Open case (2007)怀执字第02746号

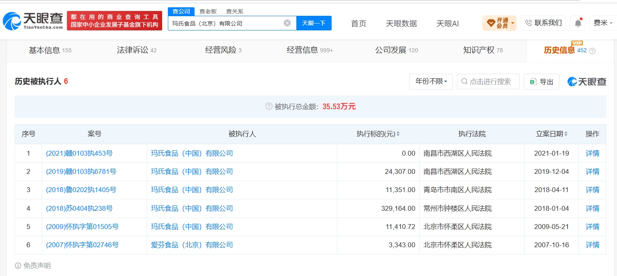pos(82,245)
